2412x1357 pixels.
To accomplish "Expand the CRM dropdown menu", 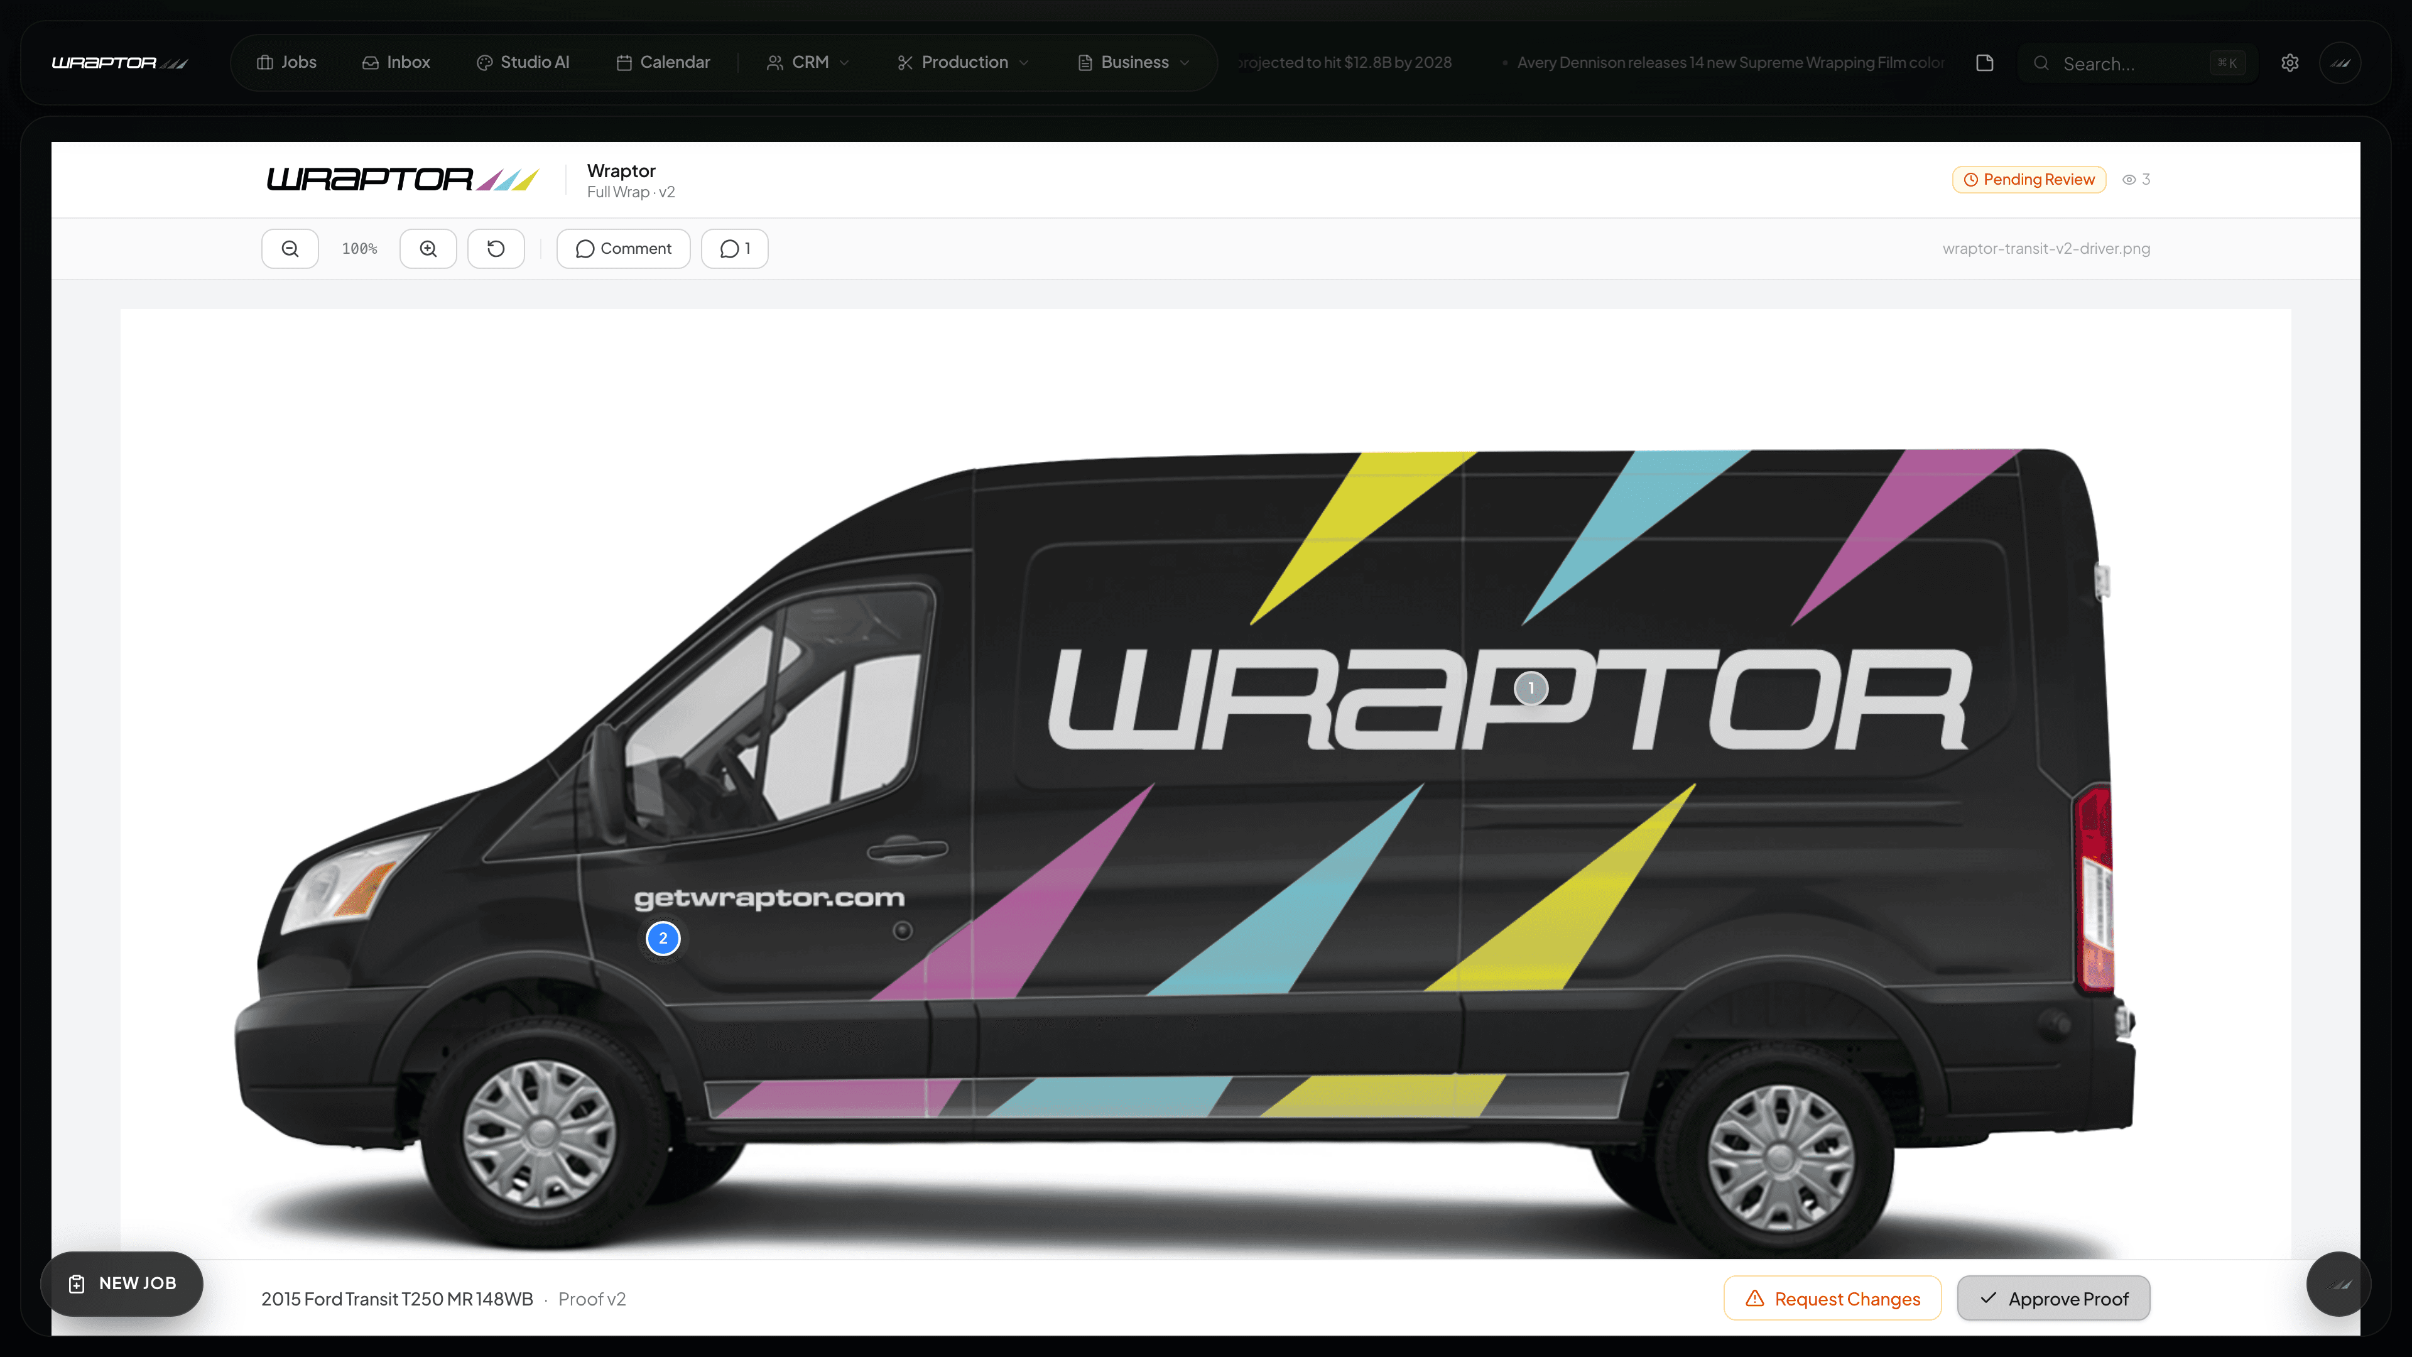I will click(807, 62).
